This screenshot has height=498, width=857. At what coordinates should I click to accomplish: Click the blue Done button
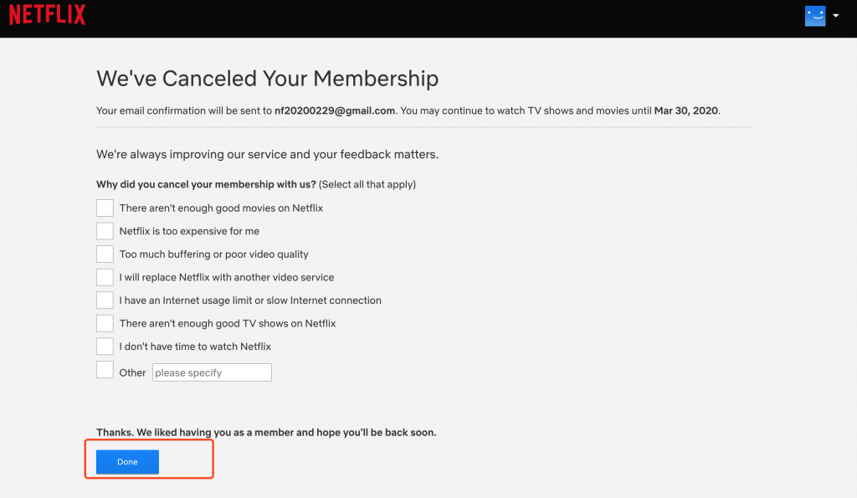coord(127,462)
